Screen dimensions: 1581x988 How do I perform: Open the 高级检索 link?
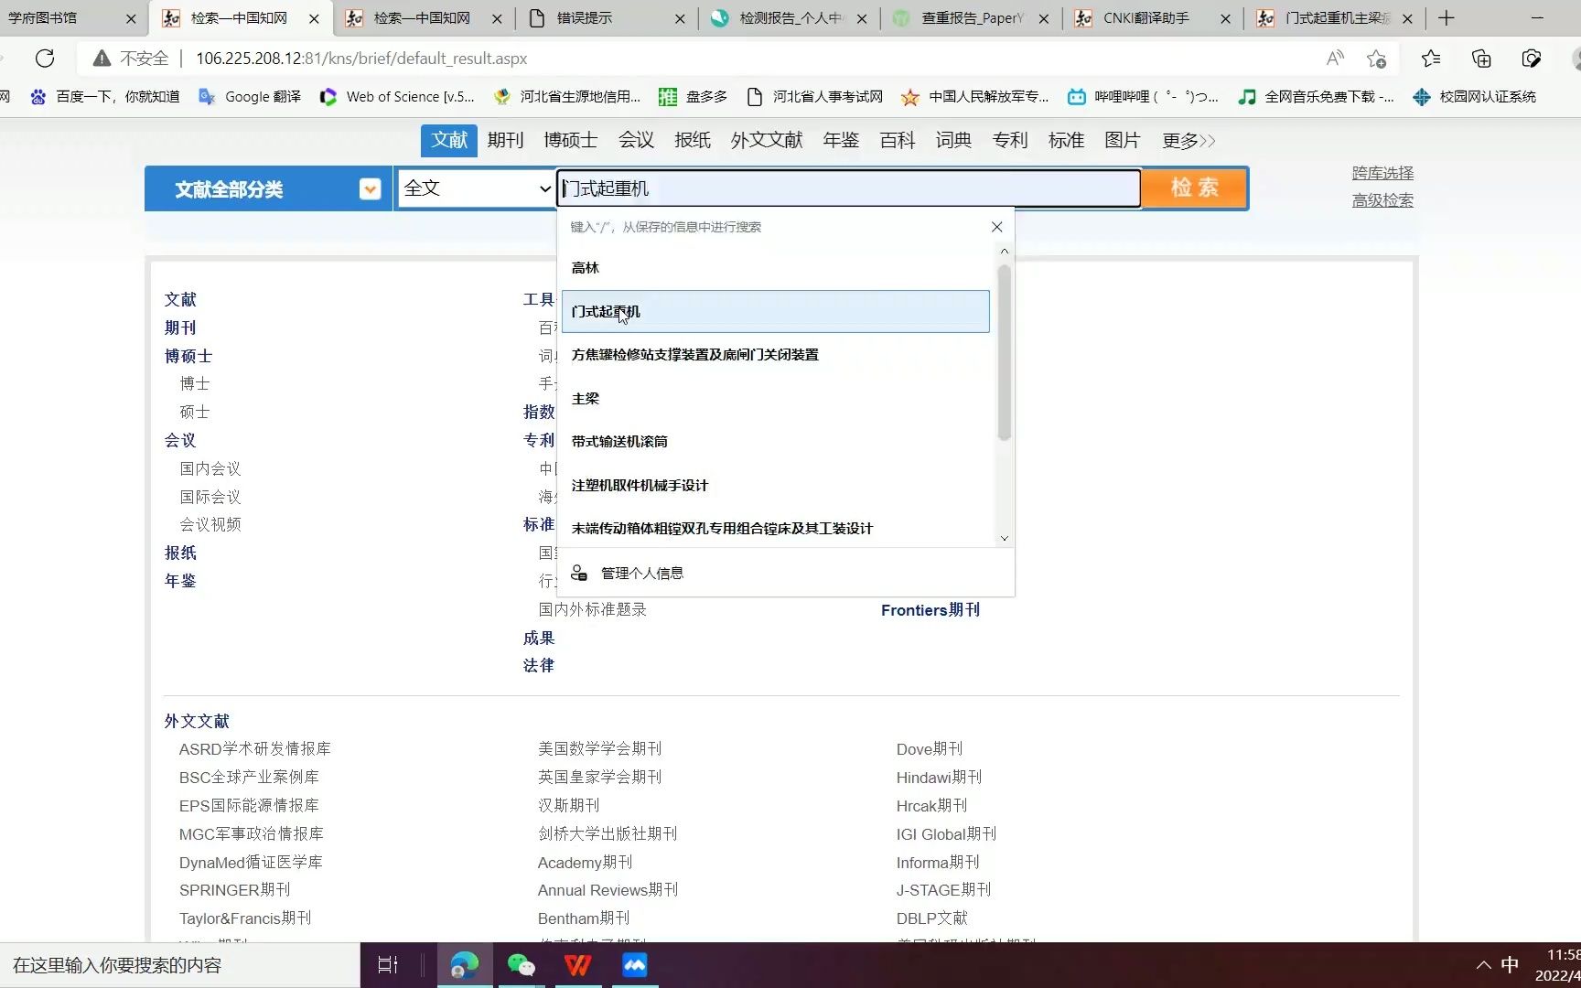(1382, 199)
